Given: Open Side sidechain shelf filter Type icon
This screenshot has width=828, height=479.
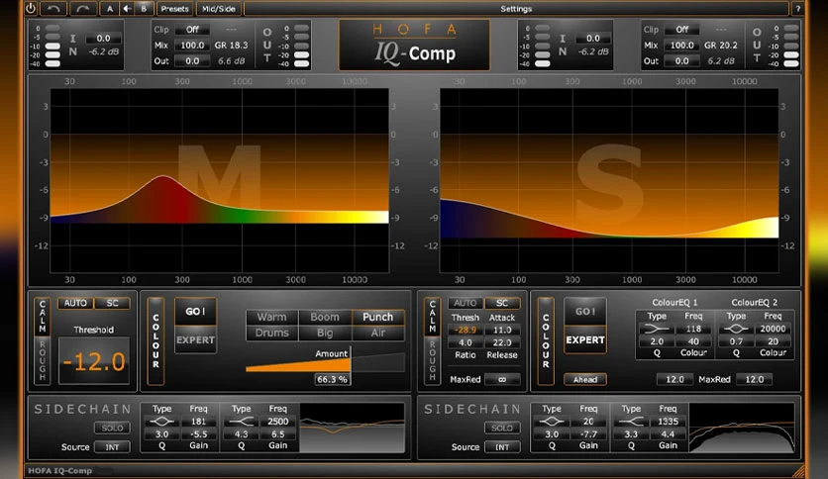Looking at the screenshot, I should [631, 422].
